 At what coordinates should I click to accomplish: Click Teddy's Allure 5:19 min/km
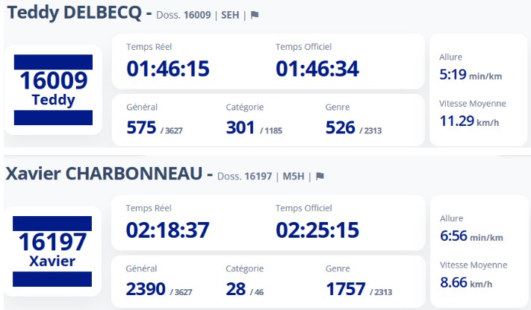[x=471, y=75]
